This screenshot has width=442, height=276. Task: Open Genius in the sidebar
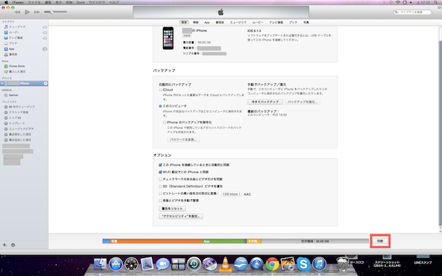(11, 95)
